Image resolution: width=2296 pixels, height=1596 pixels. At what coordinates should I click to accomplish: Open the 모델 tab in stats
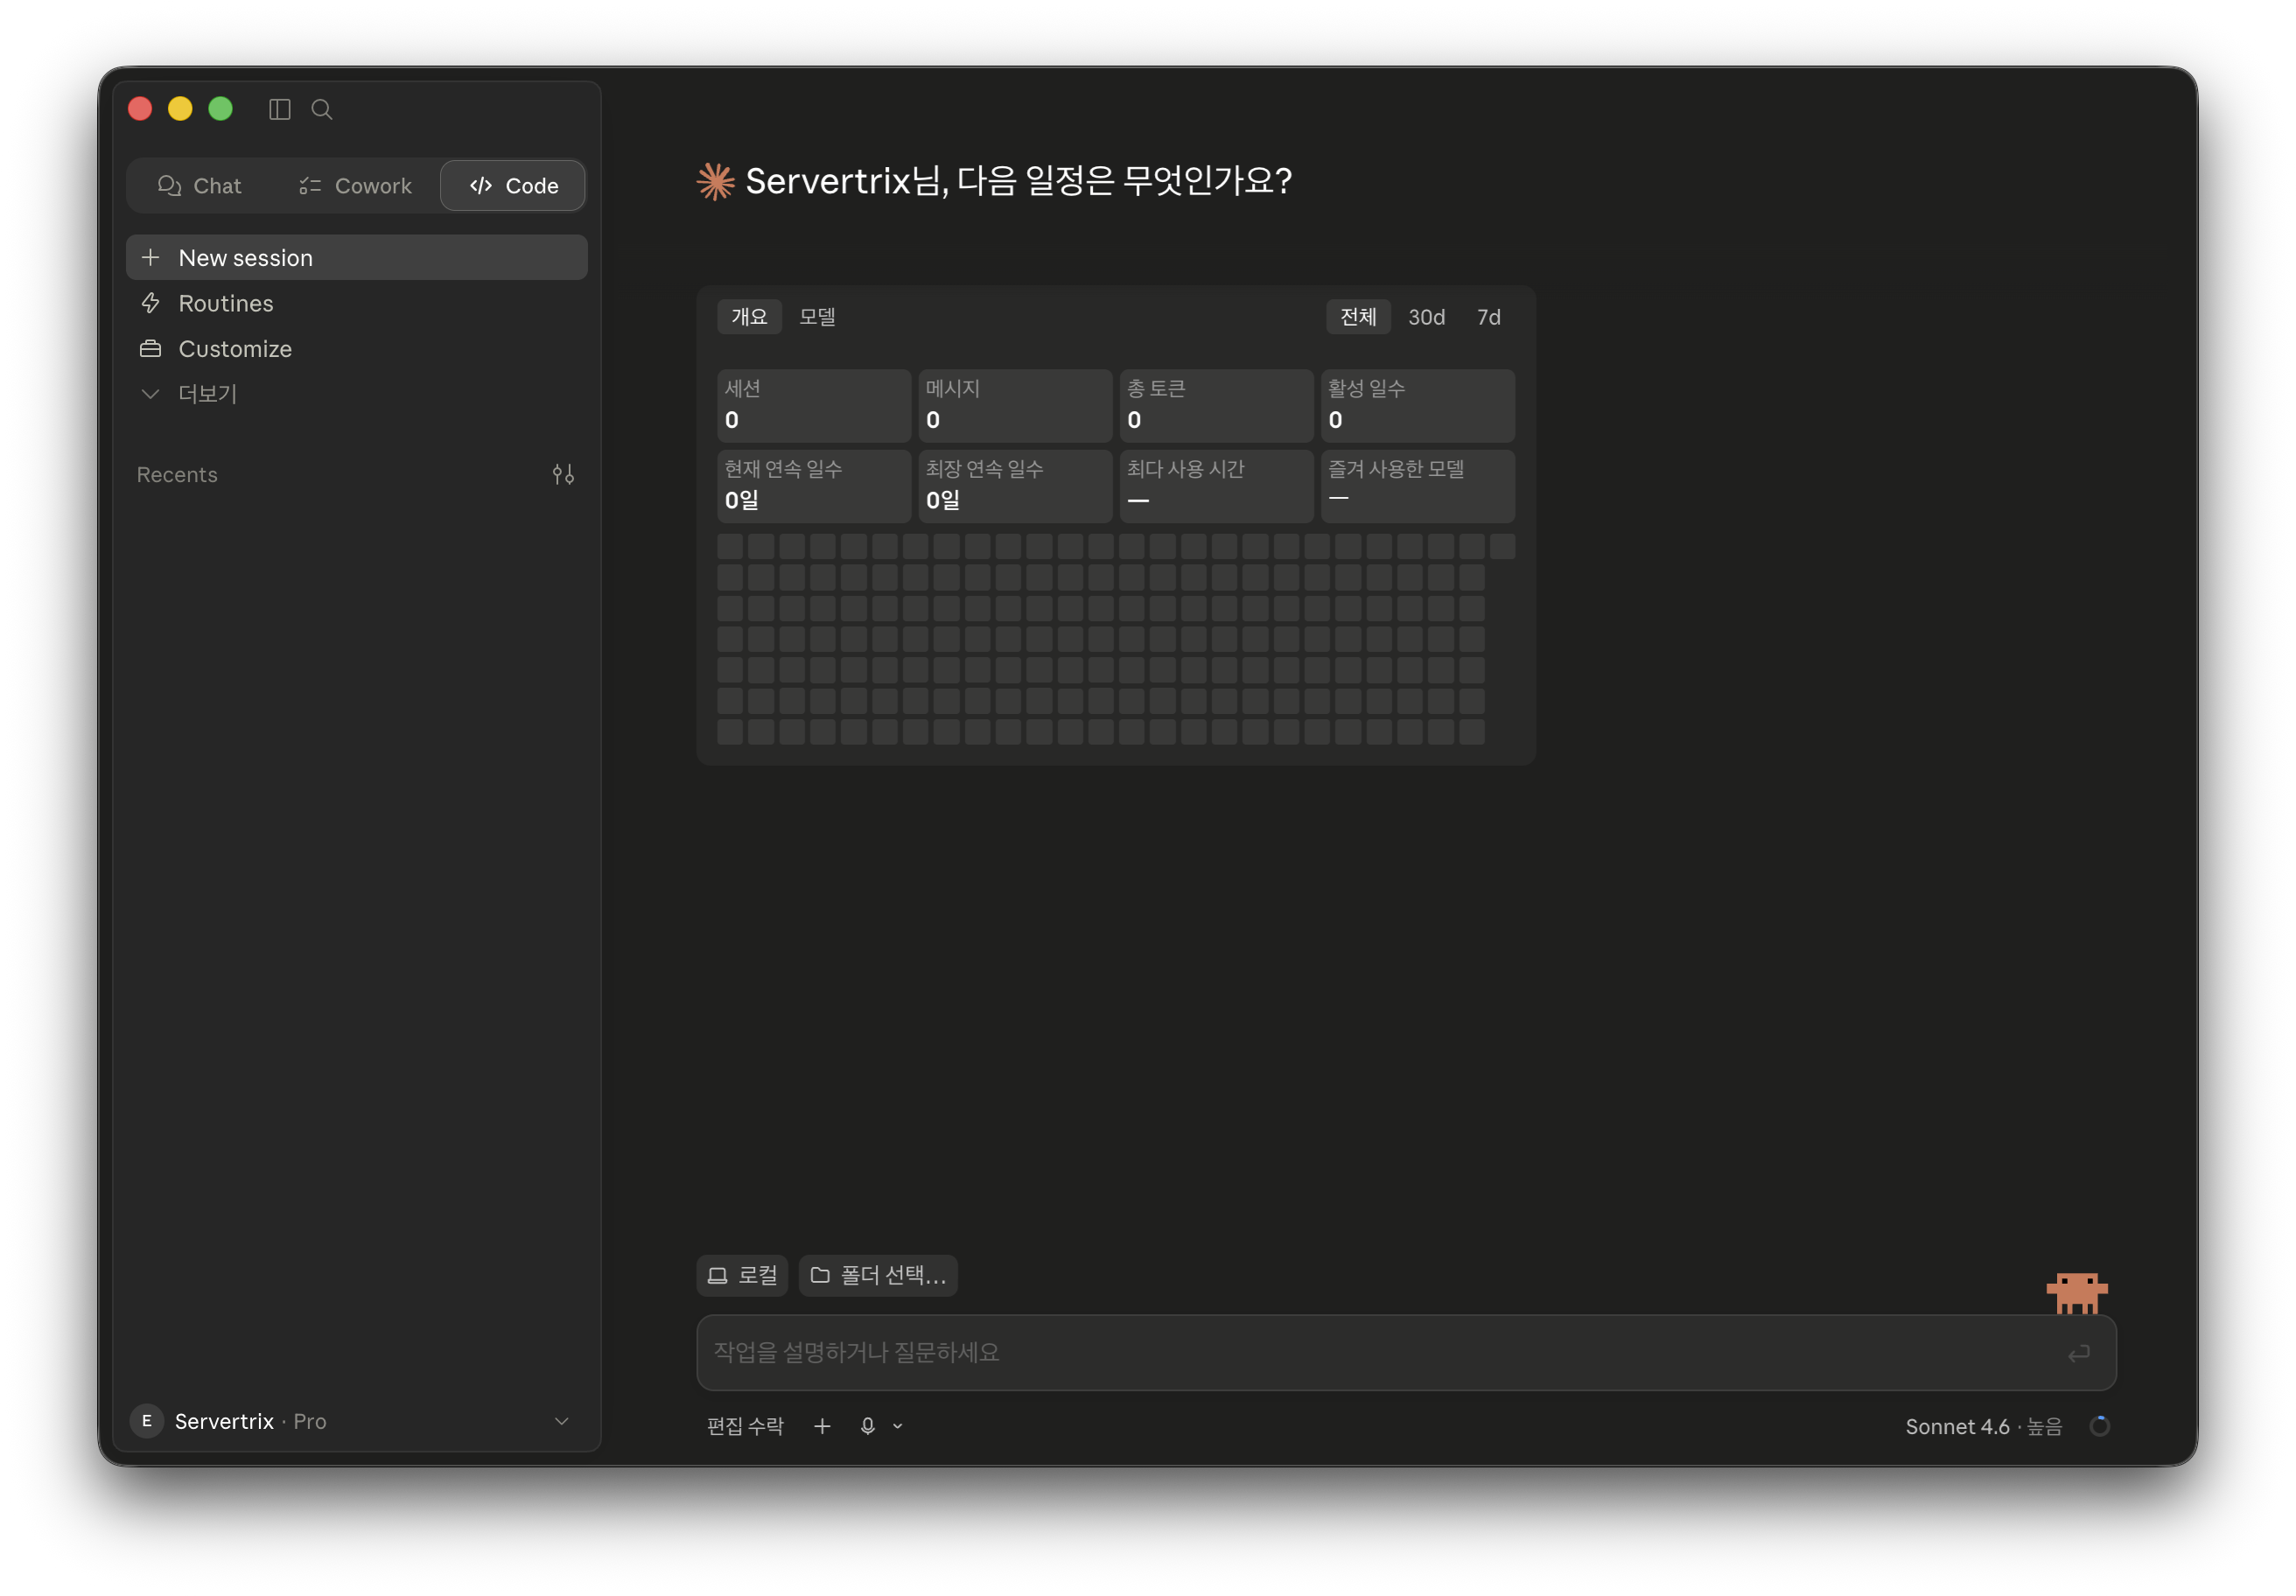817,317
